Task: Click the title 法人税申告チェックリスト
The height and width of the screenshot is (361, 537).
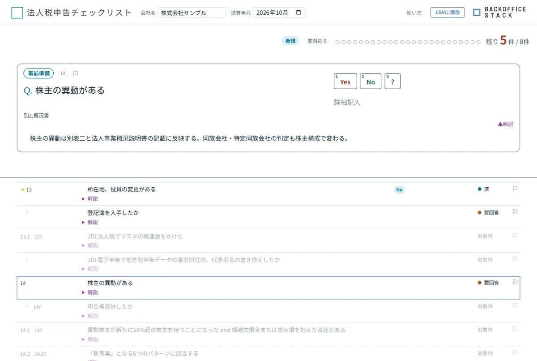Action: click(79, 13)
